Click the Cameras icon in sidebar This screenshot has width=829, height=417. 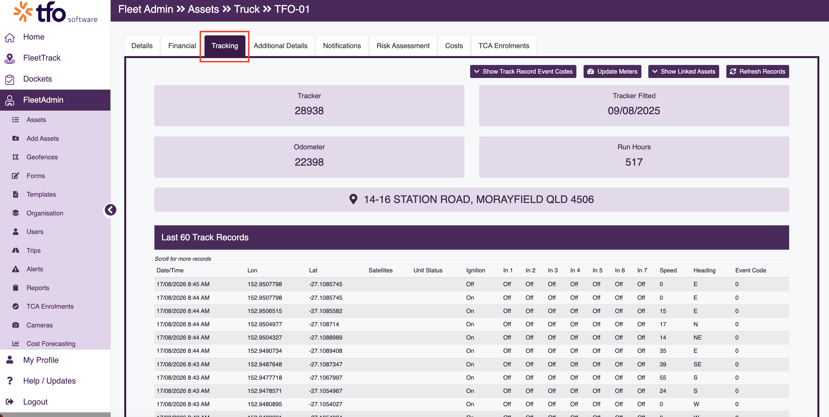click(15, 325)
